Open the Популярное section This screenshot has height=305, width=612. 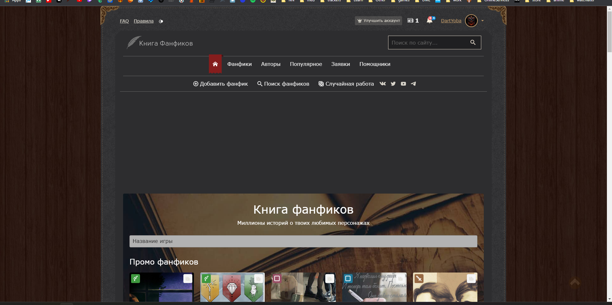coord(306,64)
